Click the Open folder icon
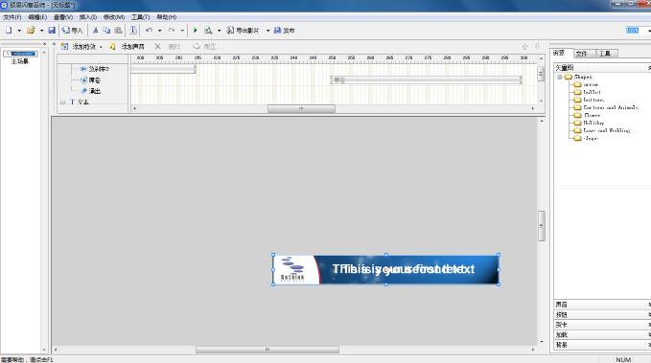The image size is (651, 363). tap(31, 31)
